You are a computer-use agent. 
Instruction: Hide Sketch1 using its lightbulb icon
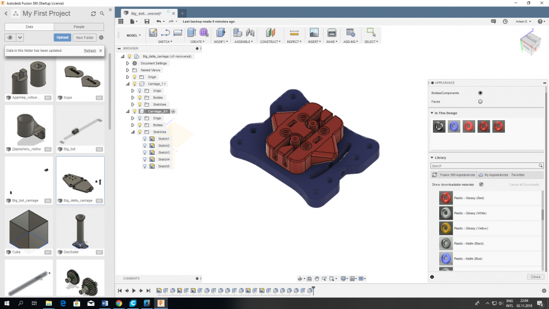pyautogui.click(x=145, y=138)
